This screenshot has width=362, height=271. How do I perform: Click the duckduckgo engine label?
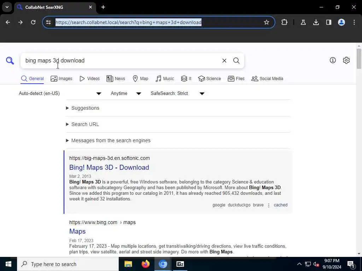[239, 205]
